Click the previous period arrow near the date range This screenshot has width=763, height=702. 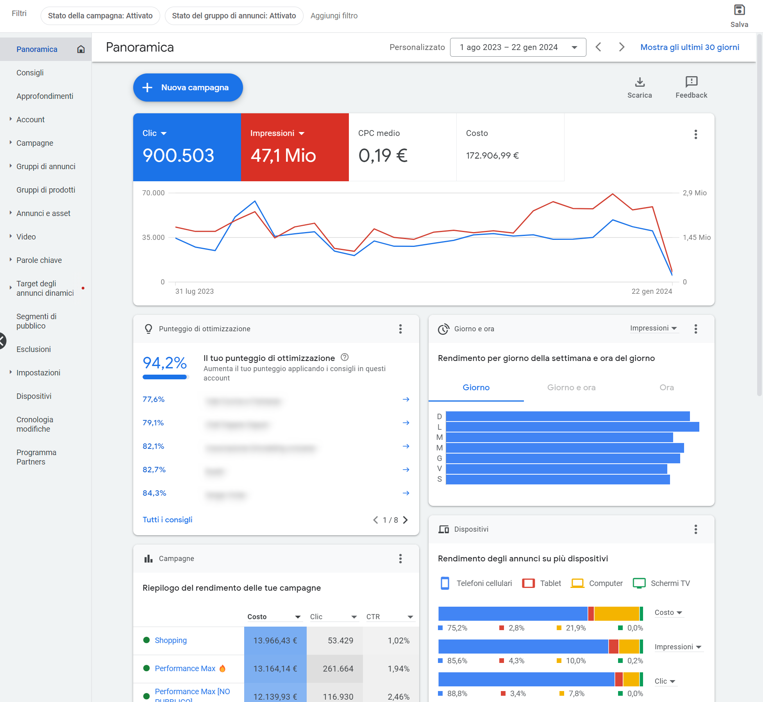[x=598, y=47]
